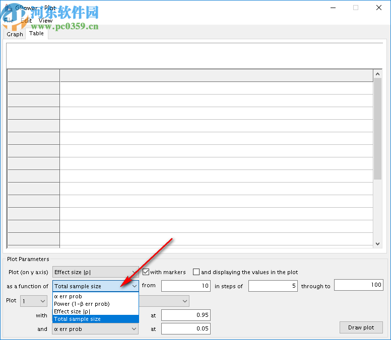Open the Edit menu
This screenshot has height=340, width=391.
[26, 21]
